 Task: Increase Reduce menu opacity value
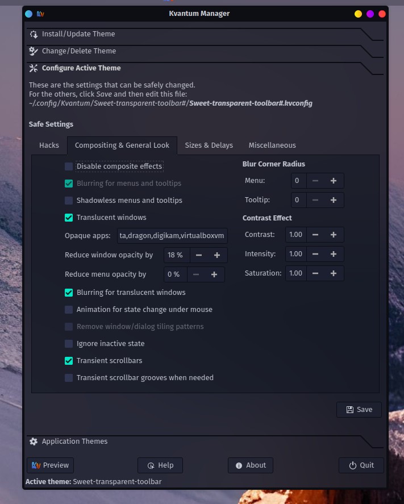pyautogui.click(x=214, y=274)
